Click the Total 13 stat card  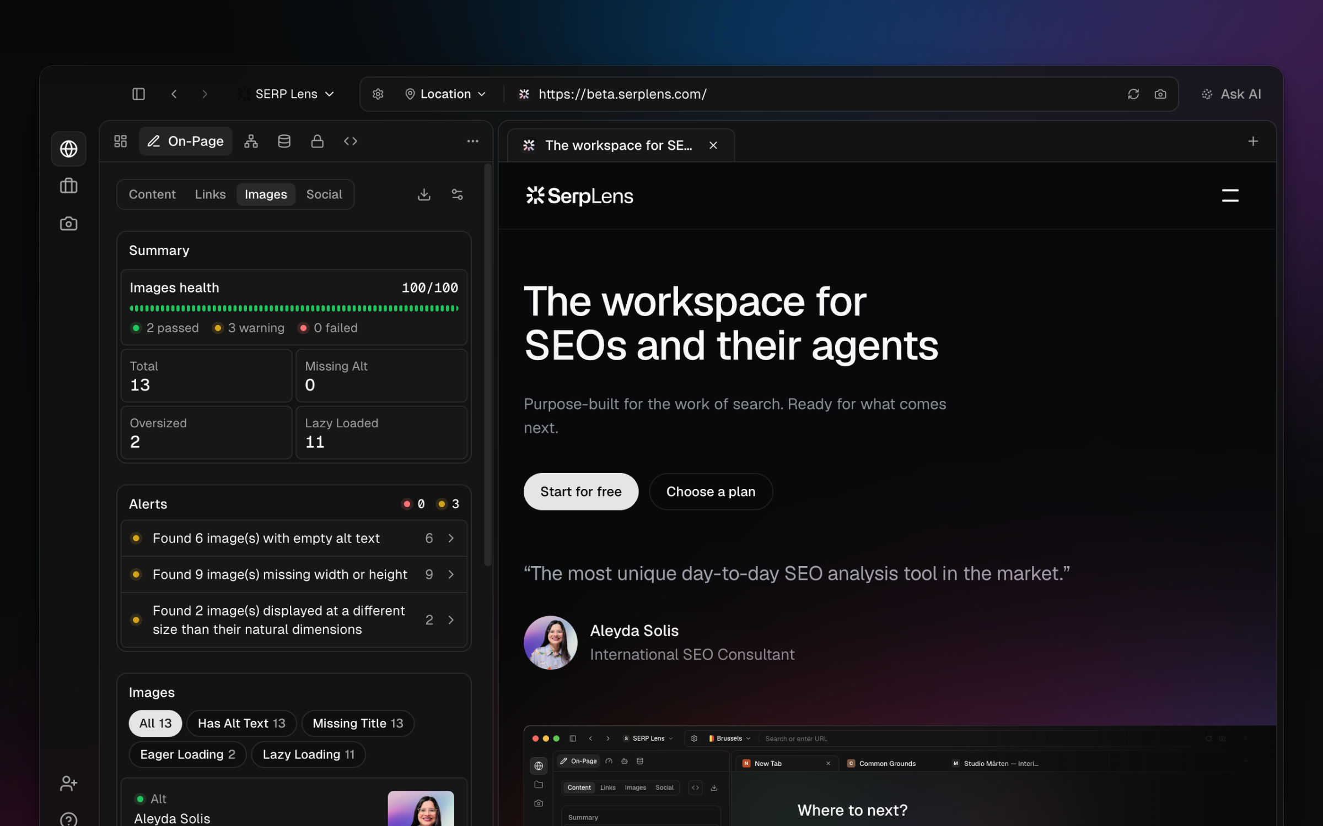[x=207, y=376]
